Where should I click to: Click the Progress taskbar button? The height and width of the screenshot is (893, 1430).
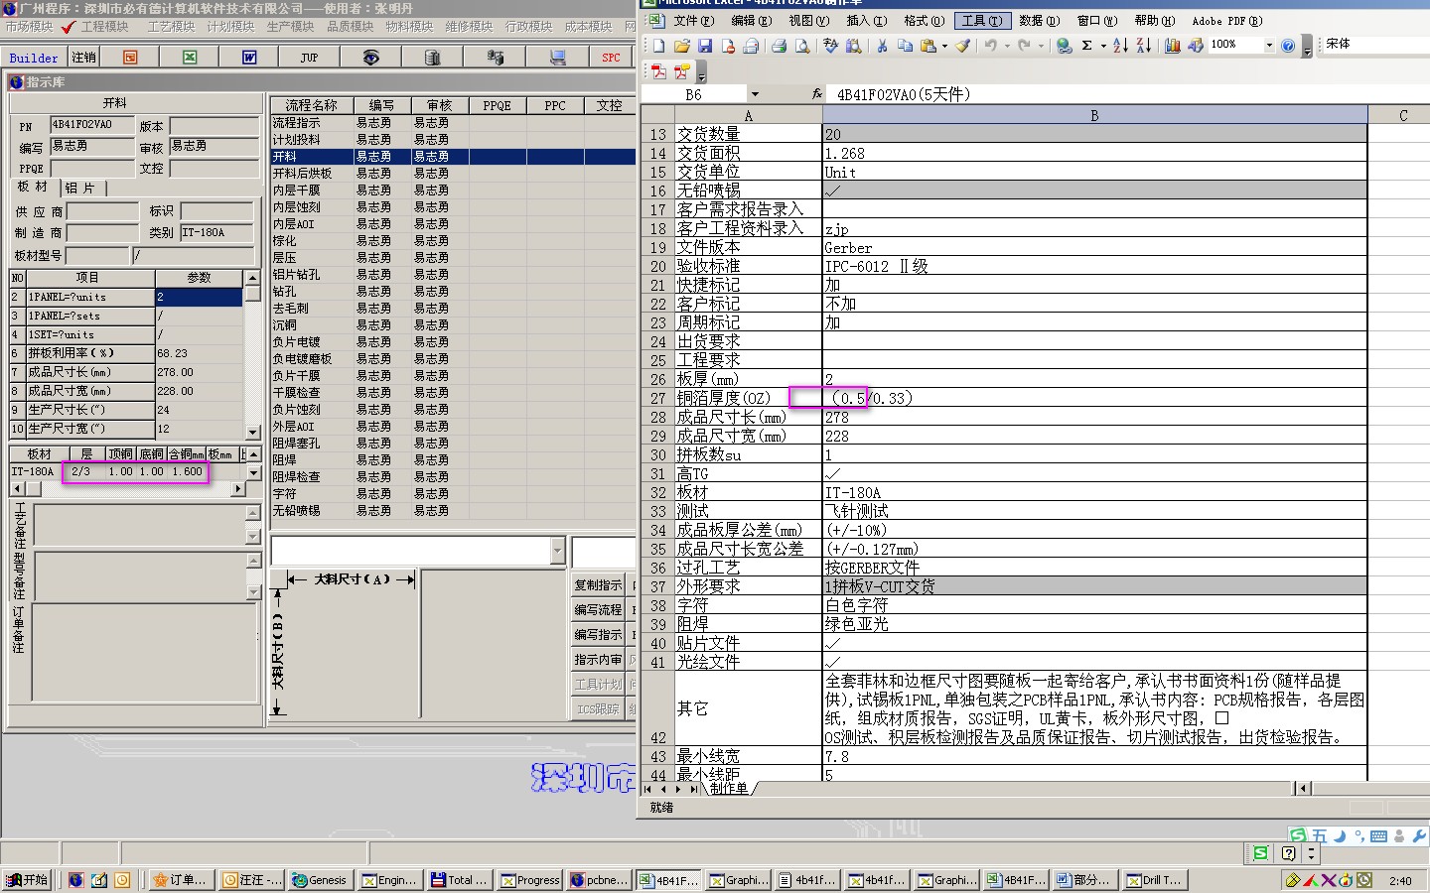pos(530,879)
